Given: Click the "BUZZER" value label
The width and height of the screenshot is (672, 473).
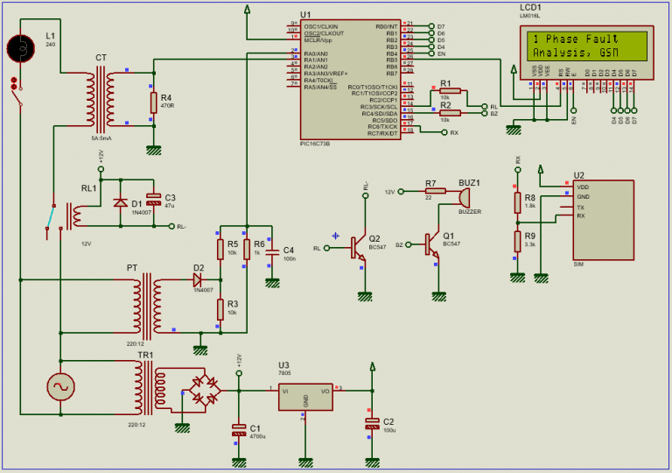Looking at the screenshot, I should pyautogui.click(x=470, y=212).
